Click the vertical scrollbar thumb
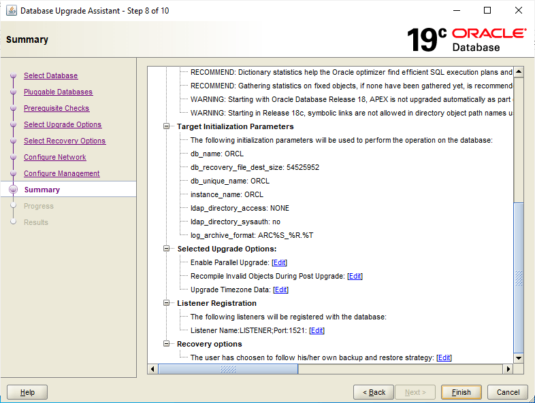 click(x=519, y=278)
